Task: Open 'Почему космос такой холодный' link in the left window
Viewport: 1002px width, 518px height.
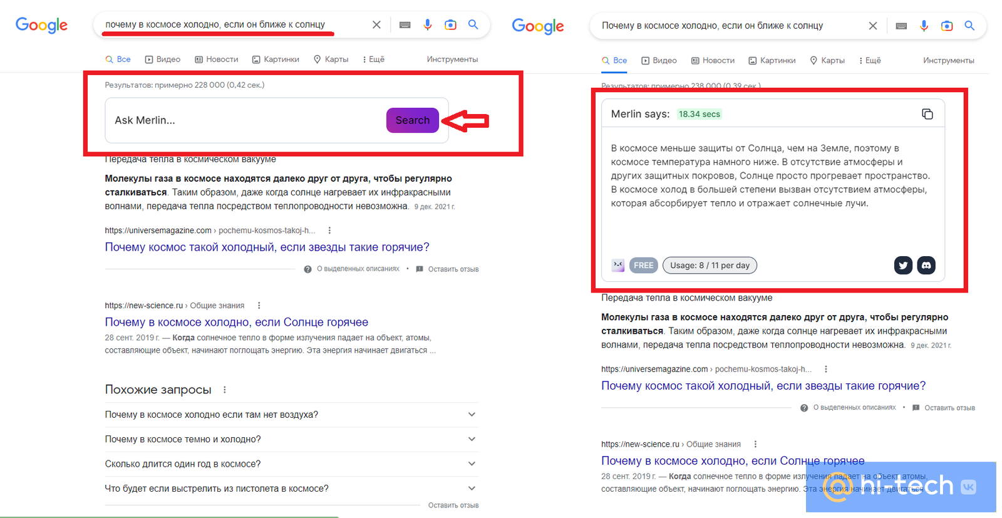Action: [267, 247]
